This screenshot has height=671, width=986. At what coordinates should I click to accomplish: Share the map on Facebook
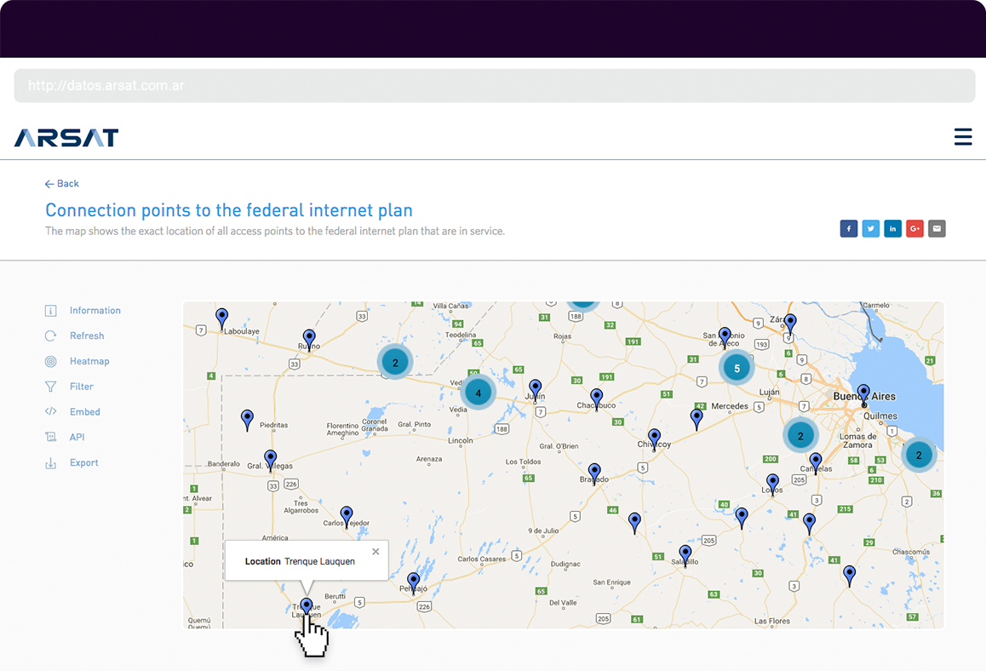click(x=848, y=228)
